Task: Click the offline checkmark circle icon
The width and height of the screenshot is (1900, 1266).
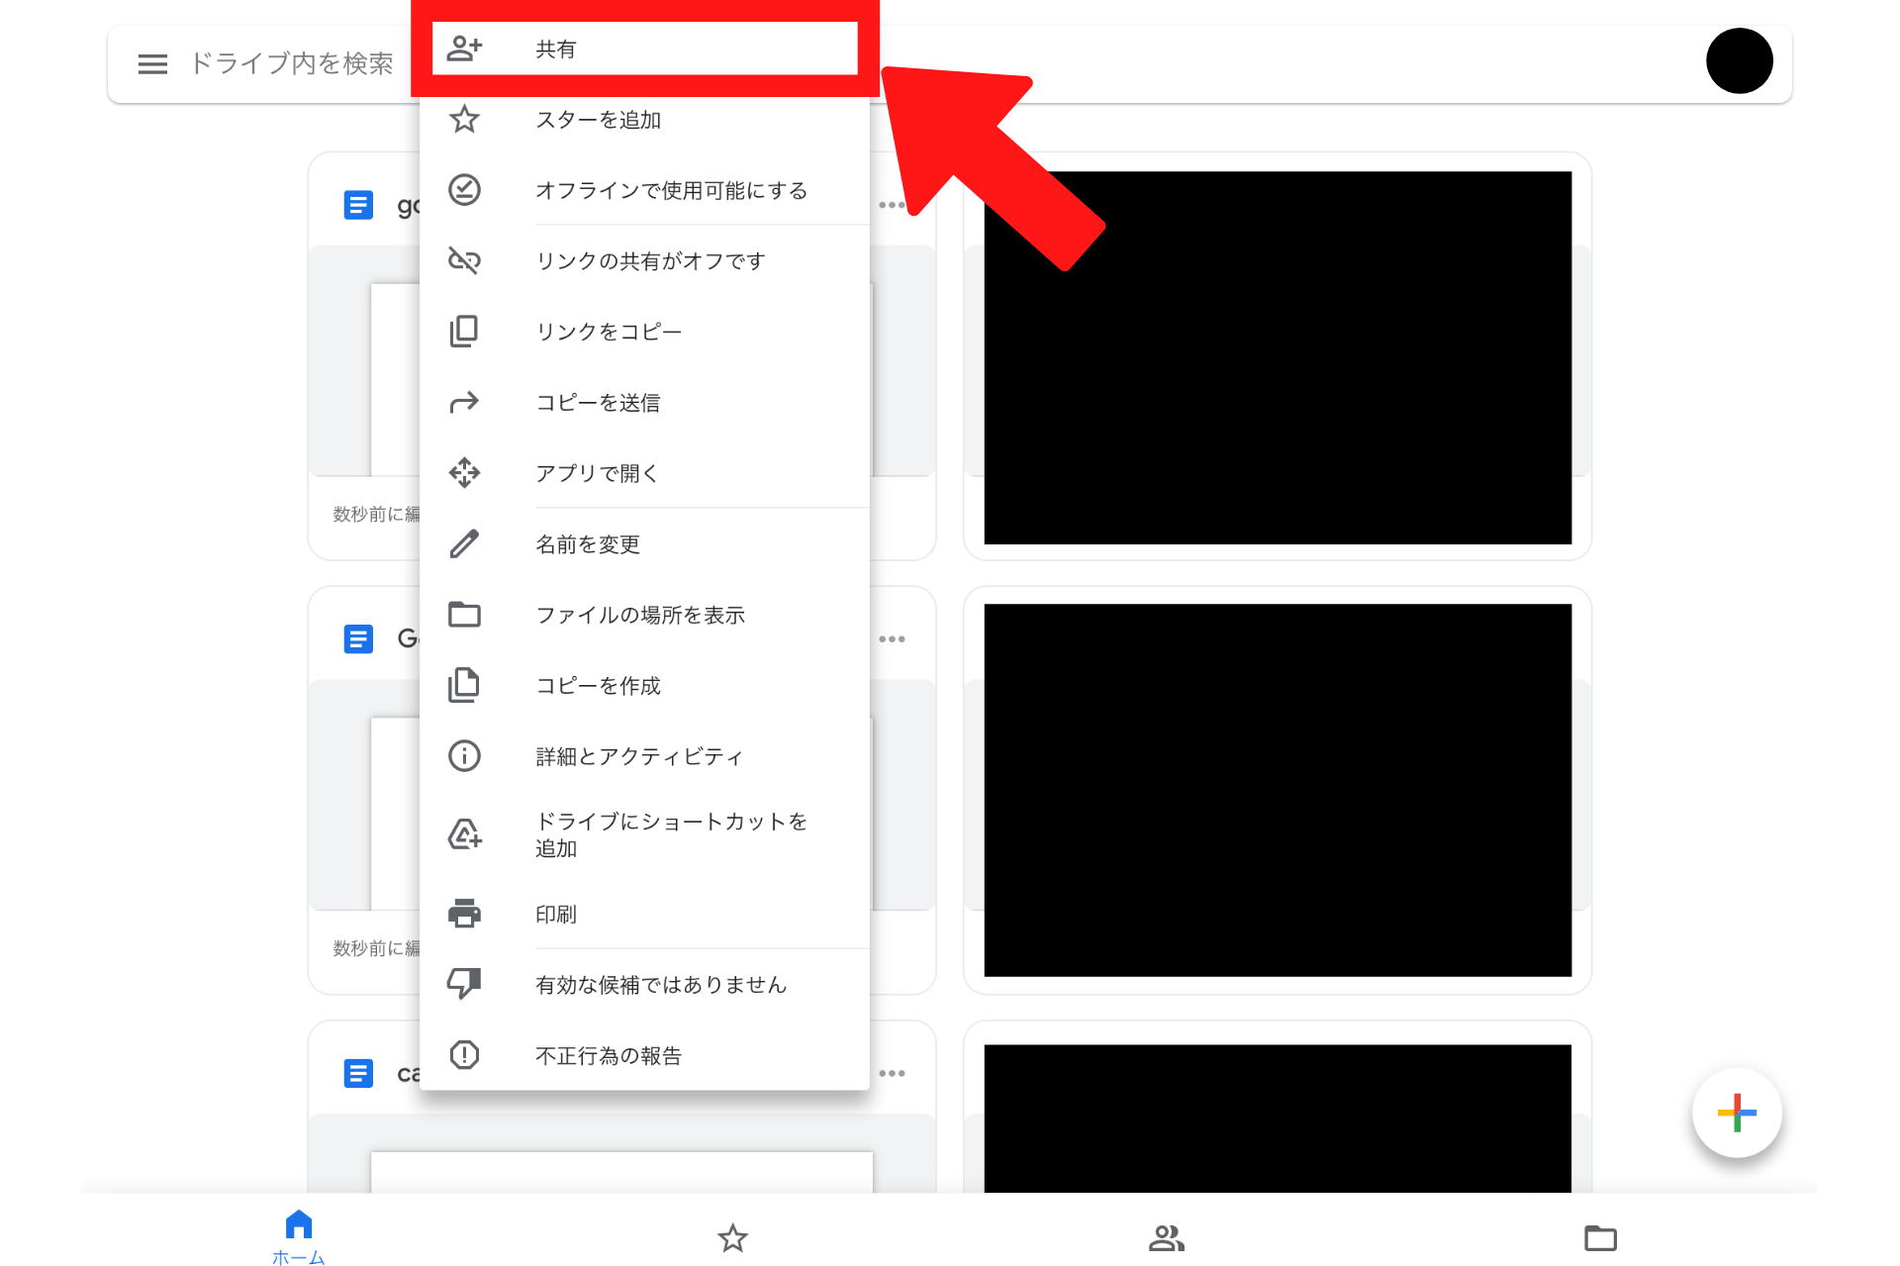Action: click(464, 189)
